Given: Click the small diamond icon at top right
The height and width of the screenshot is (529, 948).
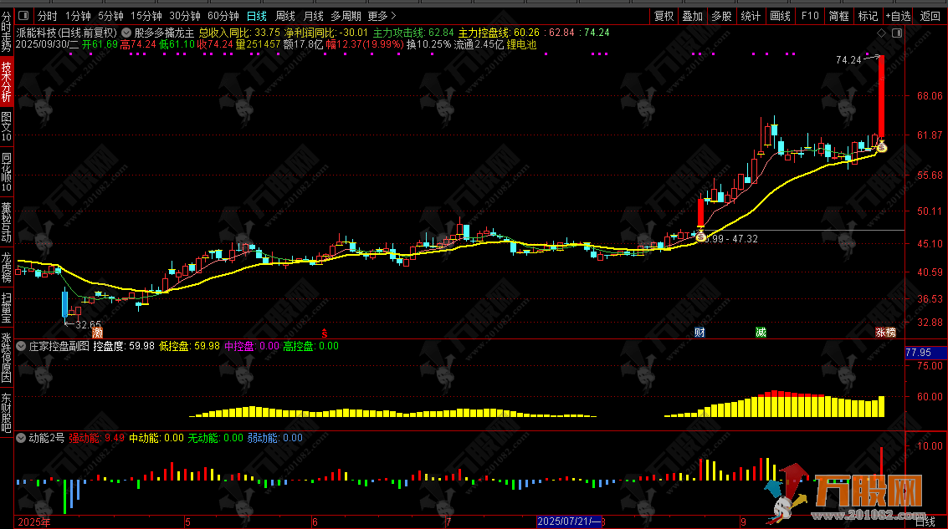Looking at the screenshot, I should pyautogui.click(x=880, y=33).
